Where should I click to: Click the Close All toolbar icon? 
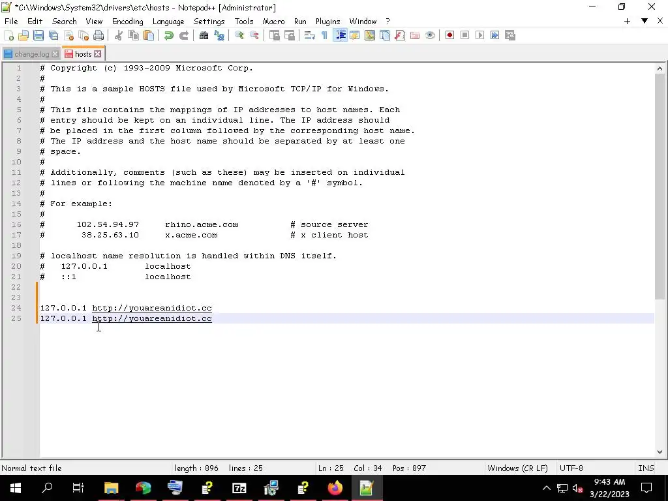(x=83, y=35)
